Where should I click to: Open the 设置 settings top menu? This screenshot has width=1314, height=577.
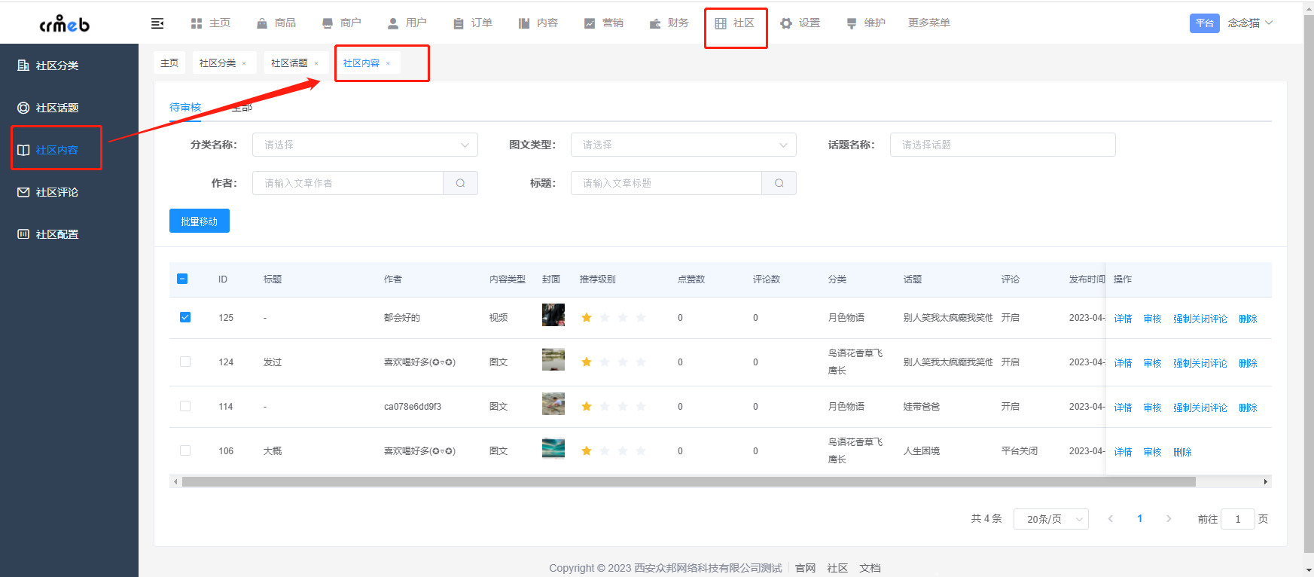click(x=800, y=23)
